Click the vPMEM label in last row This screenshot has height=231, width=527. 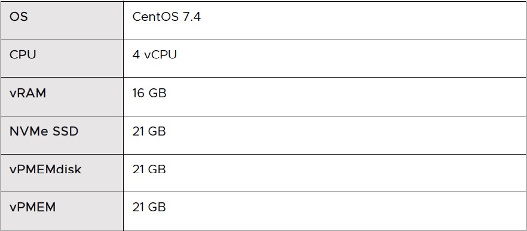pyautogui.click(x=32, y=208)
